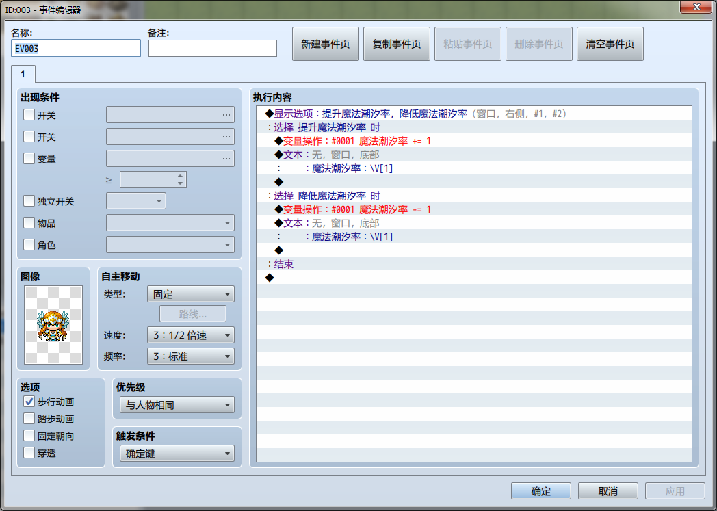Check the 物品 condition checkbox
This screenshot has height=511, width=717.
point(29,223)
